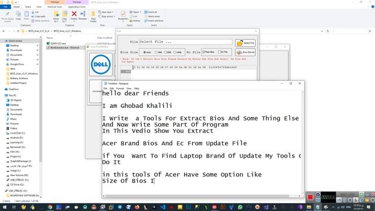375x211 pixels.
Task: Select the Auto Bios Size radio button
Action: (x=145, y=52)
